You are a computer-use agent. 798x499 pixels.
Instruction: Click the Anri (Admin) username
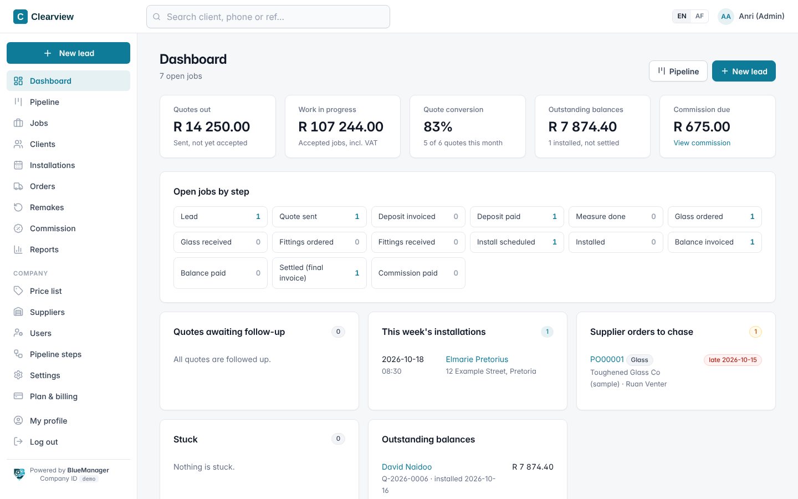761,16
